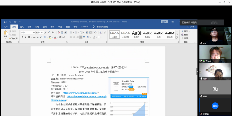This screenshot has height=116, width=232.
Task: Click the Clear Formatting eraser icon
Action: pos(59,32)
